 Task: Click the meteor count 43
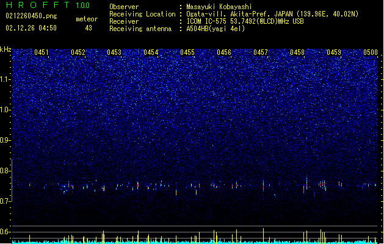(x=89, y=28)
